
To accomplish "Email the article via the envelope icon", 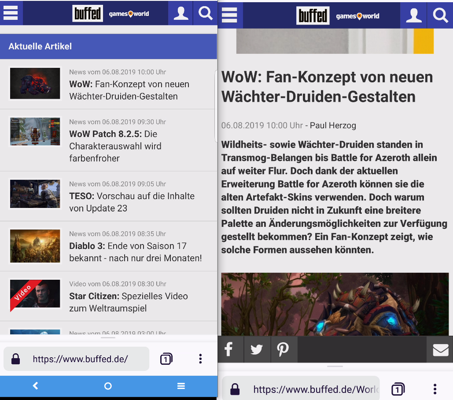I will point(440,349).
